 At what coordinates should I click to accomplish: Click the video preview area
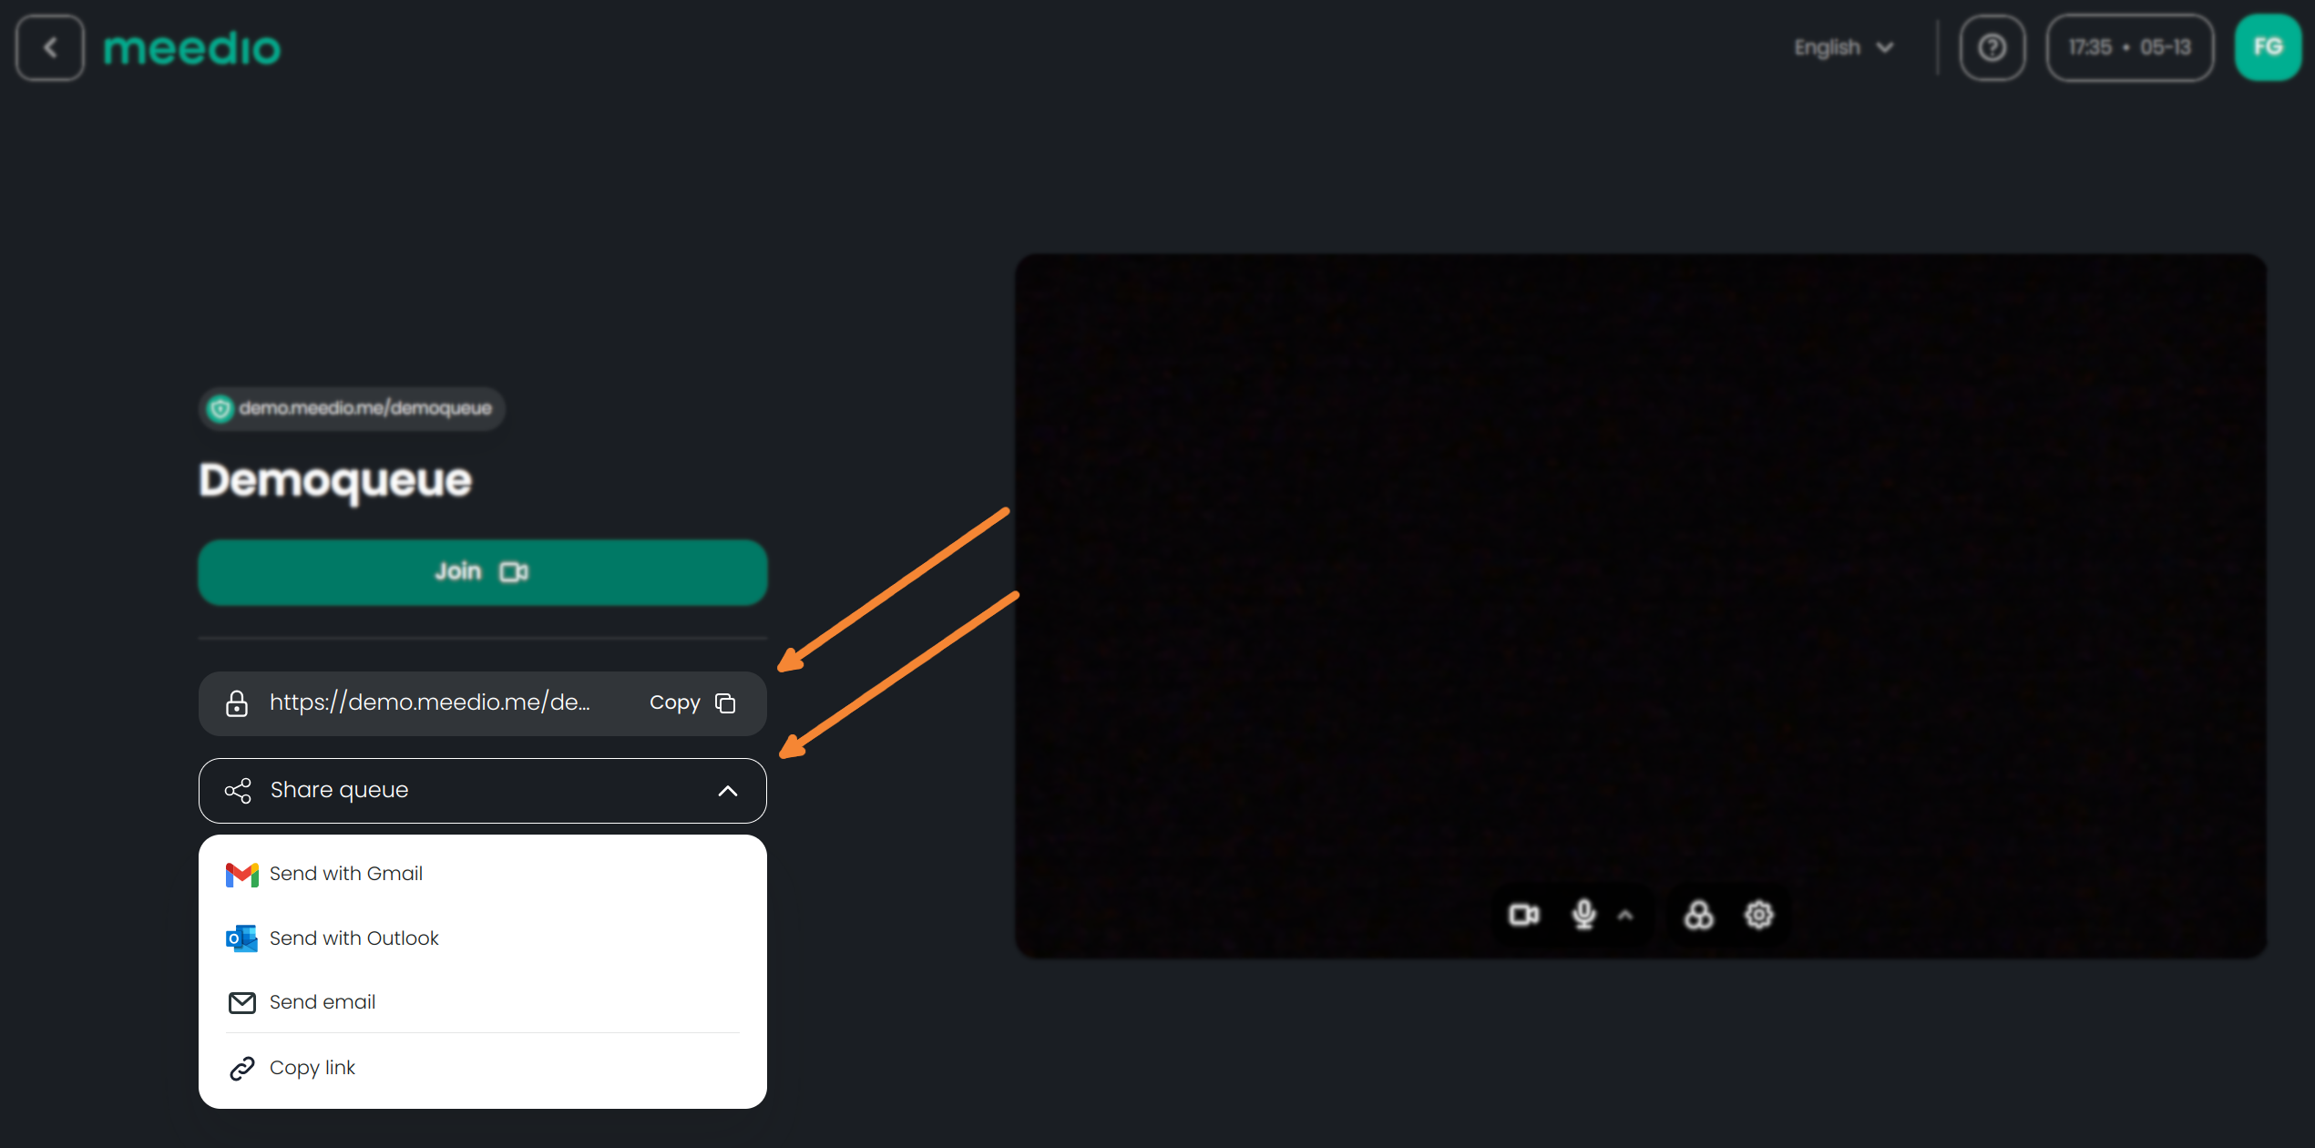point(1641,606)
